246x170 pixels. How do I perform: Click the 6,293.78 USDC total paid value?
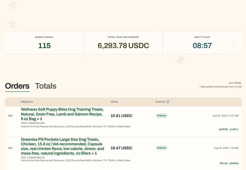point(123,46)
